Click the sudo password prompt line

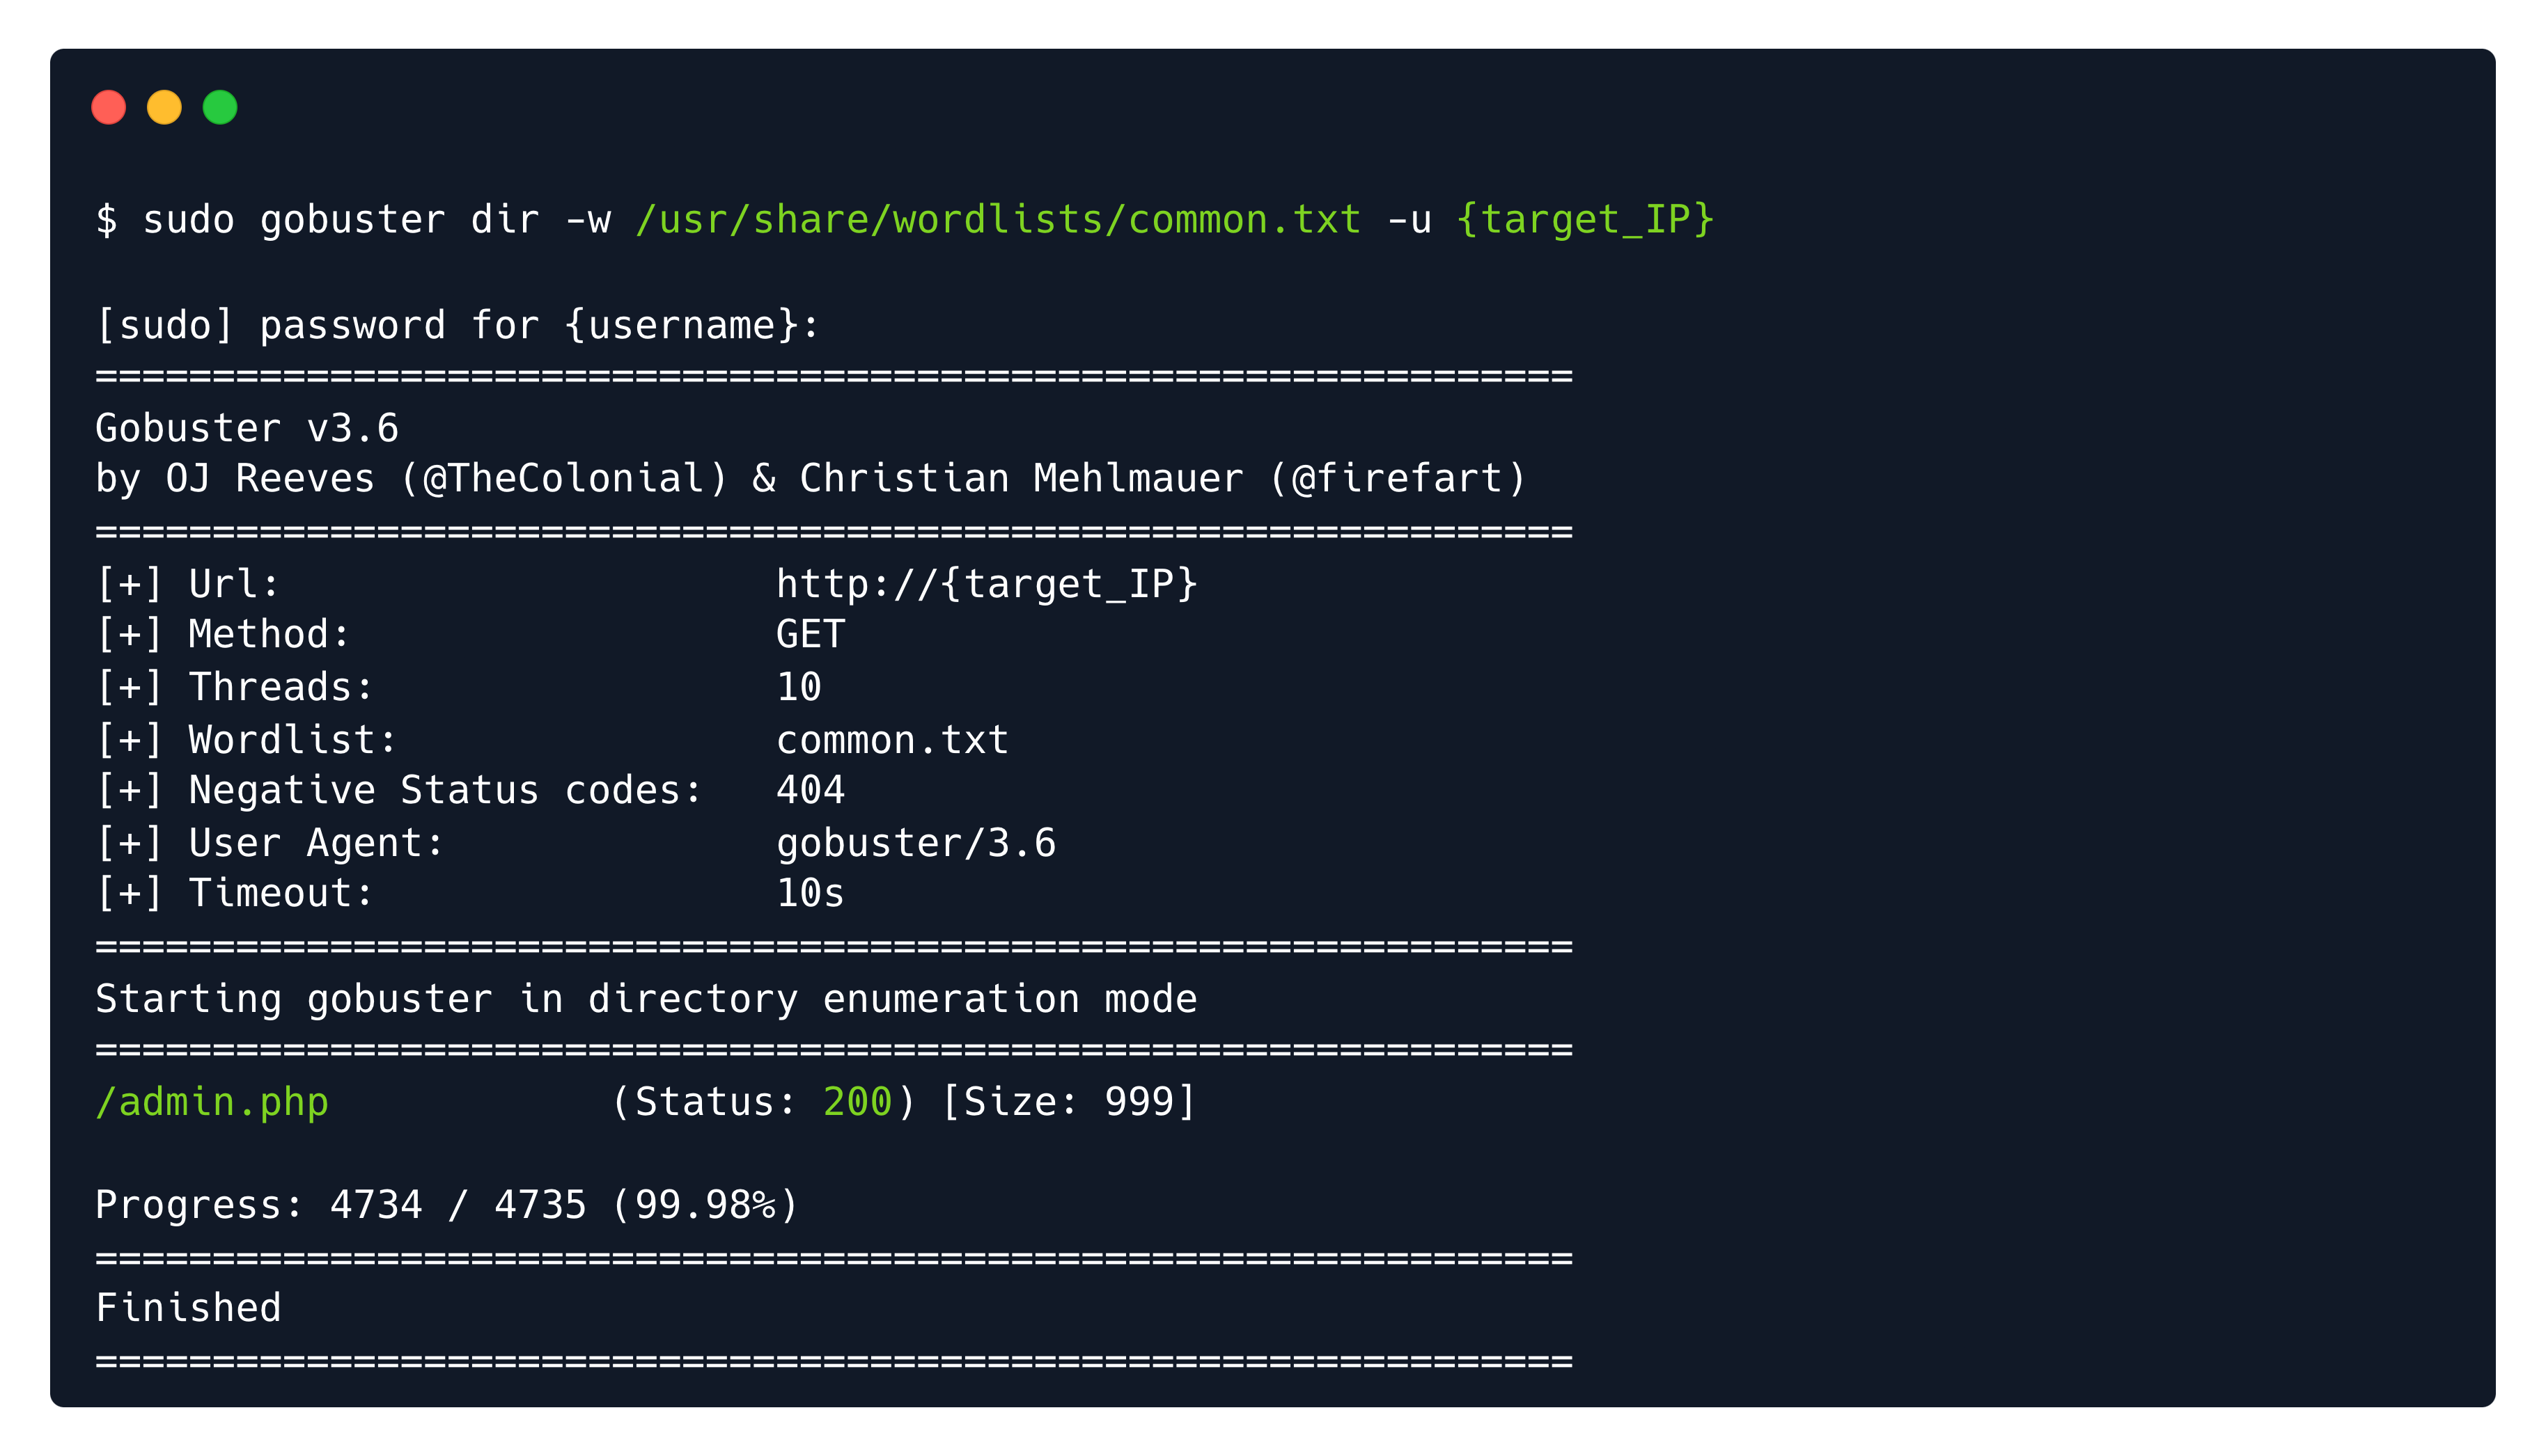pos(458,325)
